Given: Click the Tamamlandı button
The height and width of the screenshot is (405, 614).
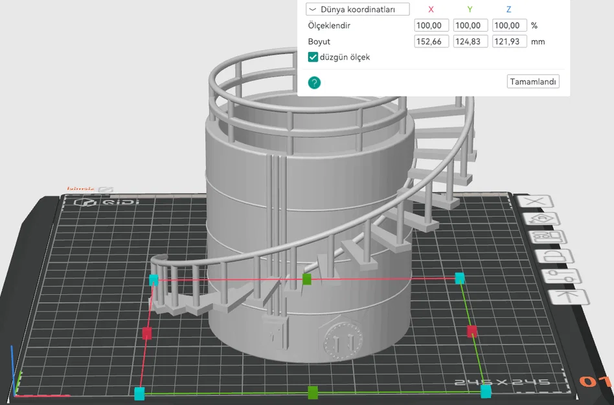Looking at the screenshot, I should 533,82.
